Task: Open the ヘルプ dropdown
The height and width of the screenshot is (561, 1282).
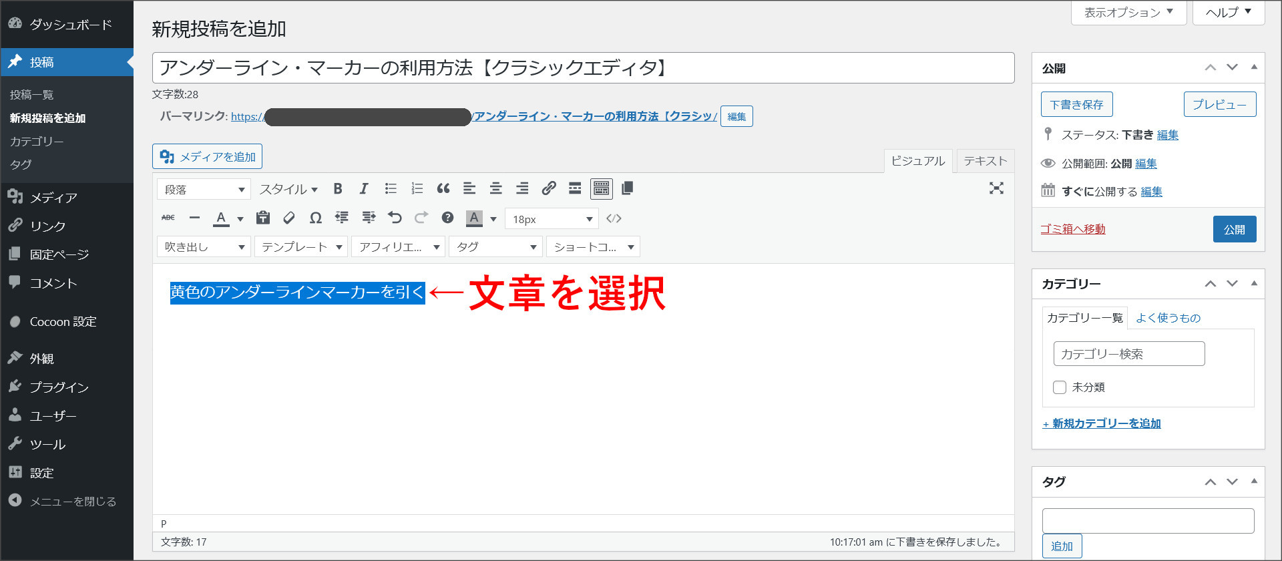Action: 1228,12
